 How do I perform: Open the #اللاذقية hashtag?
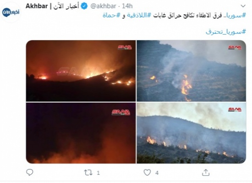139,16
